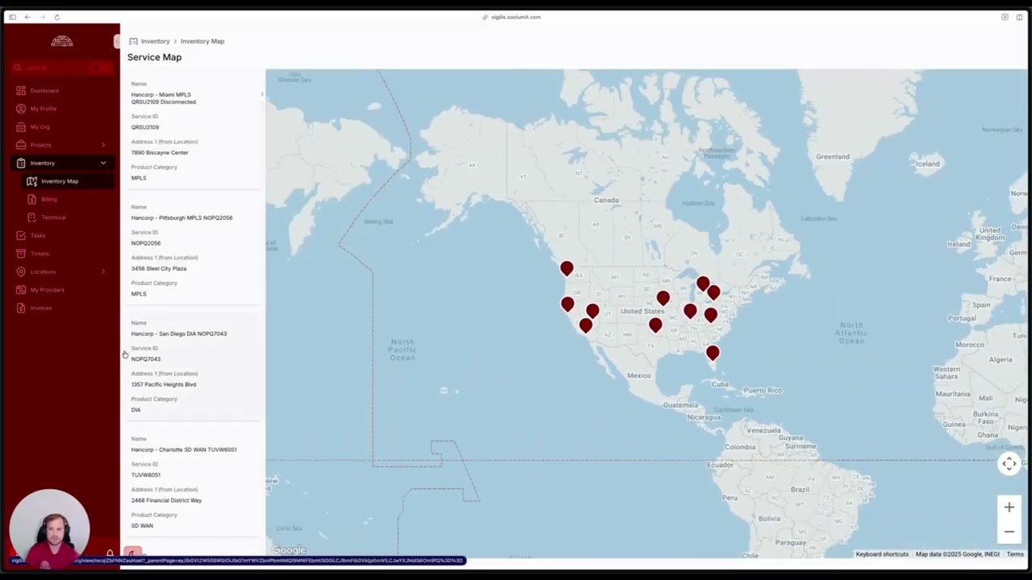Click the breadcrumb inventory icon

pos(133,41)
